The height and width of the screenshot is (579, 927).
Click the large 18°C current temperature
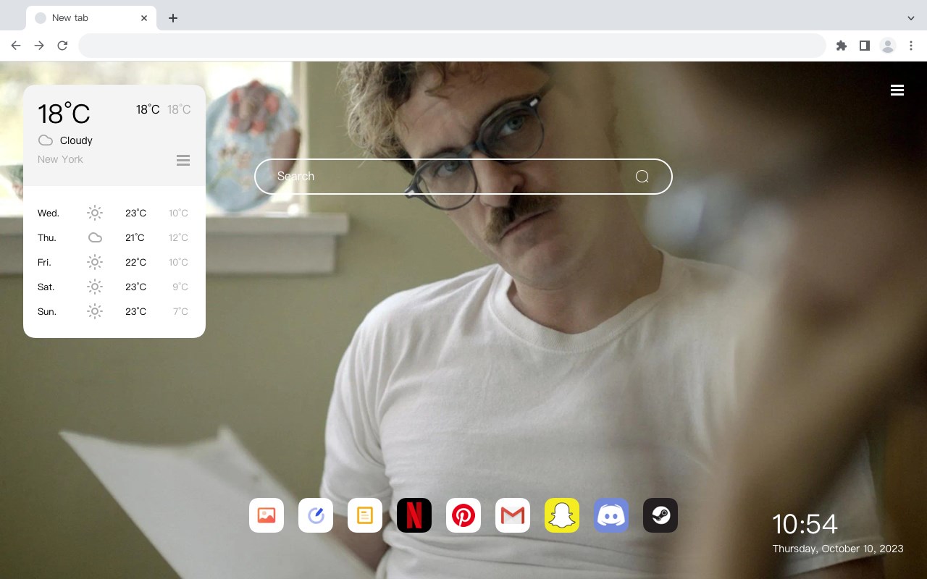point(64,114)
